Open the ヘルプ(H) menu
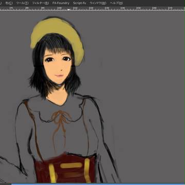185x185 pixels. point(116,3)
